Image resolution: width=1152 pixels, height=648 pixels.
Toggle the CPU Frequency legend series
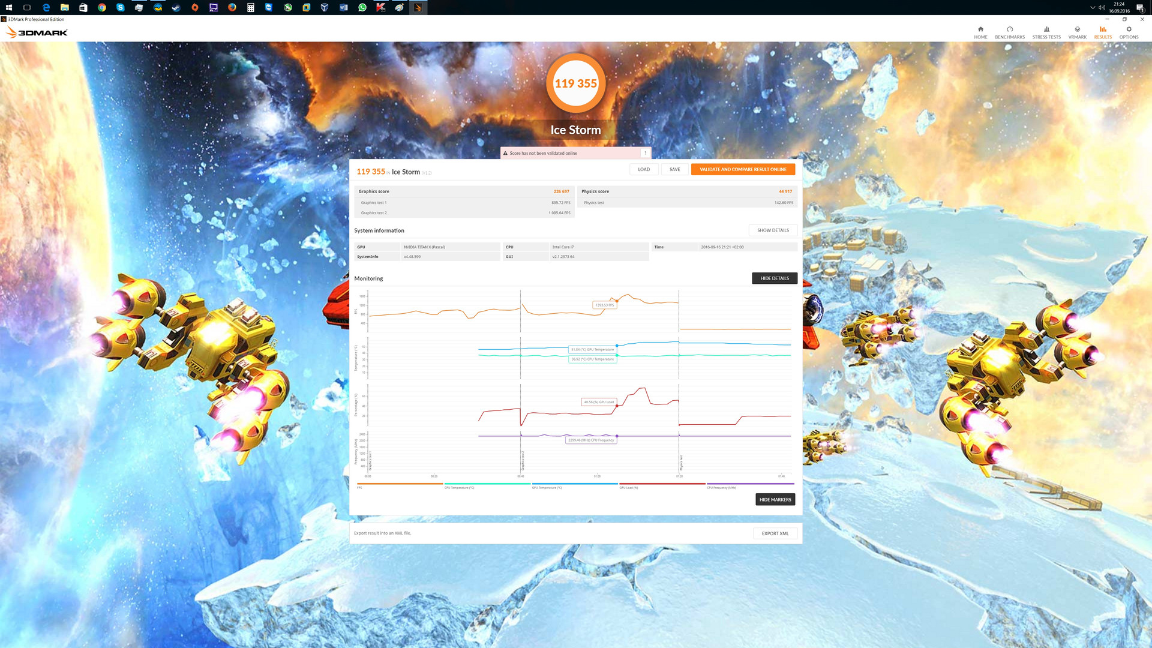coord(750,485)
